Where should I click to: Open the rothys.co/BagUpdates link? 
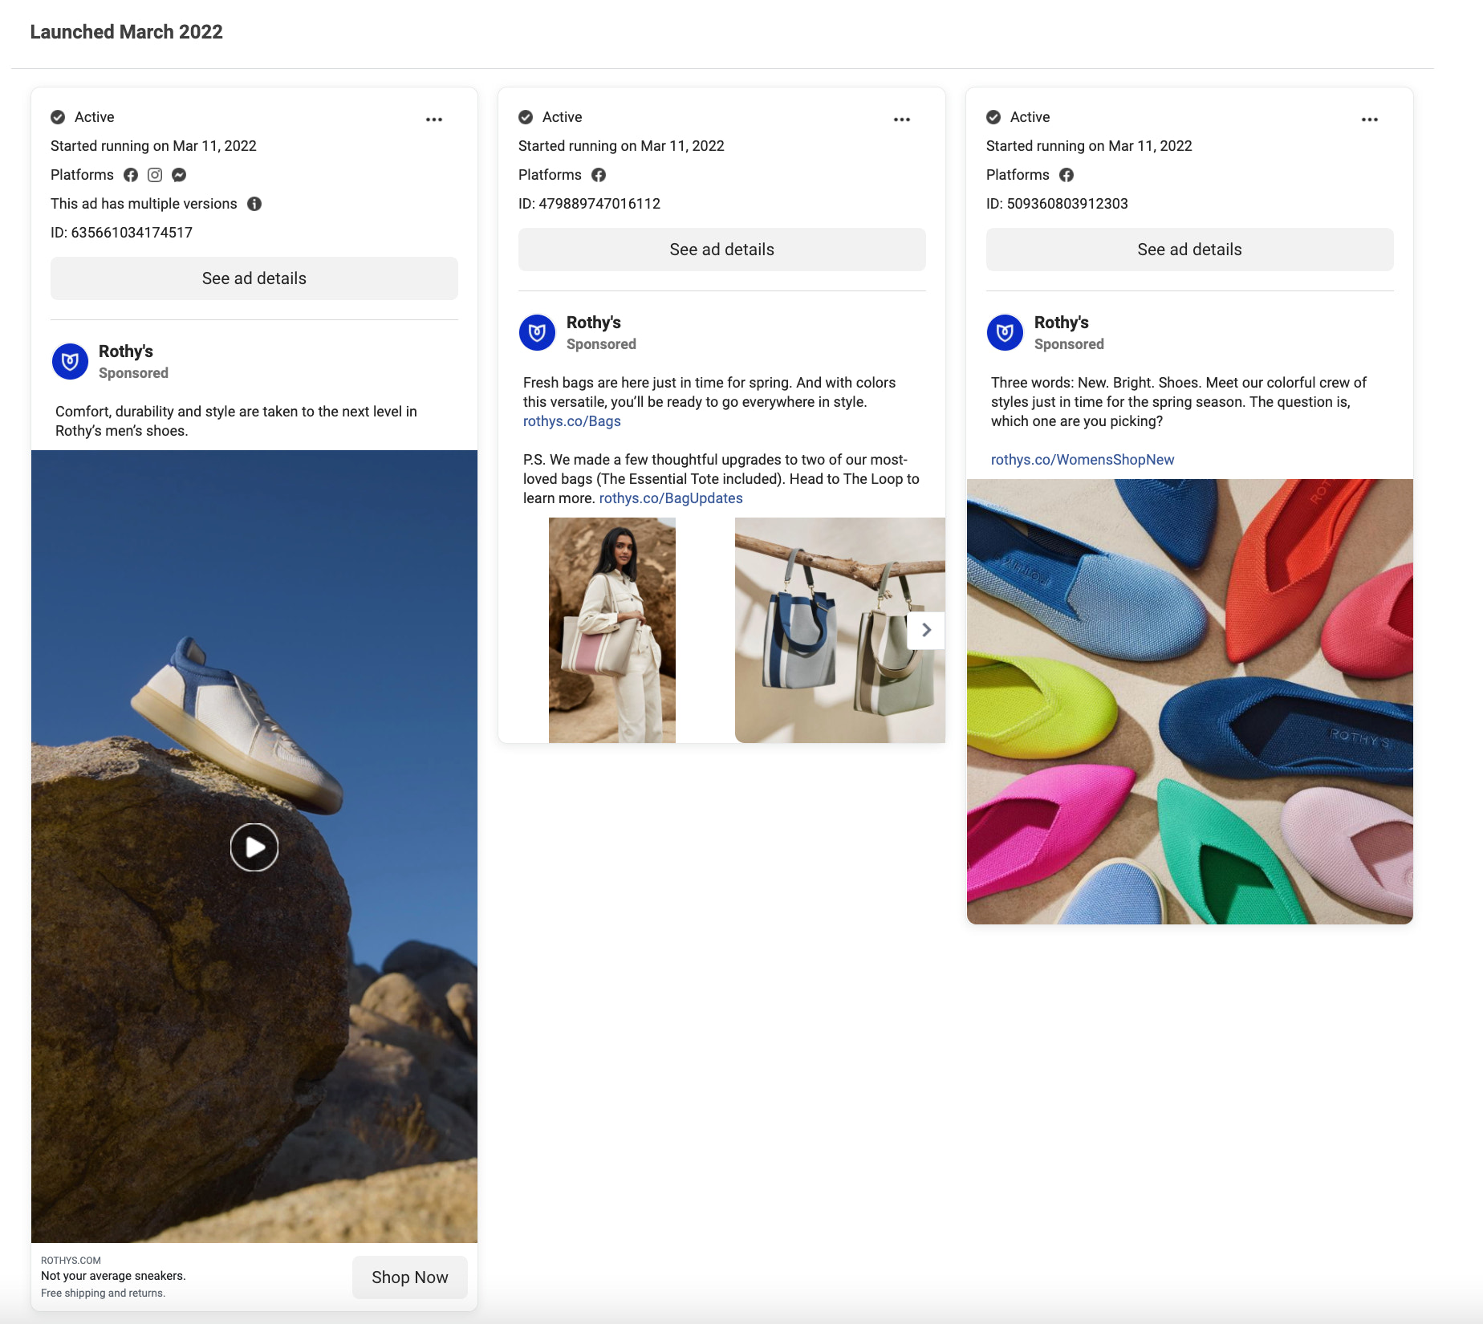[671, 498]
